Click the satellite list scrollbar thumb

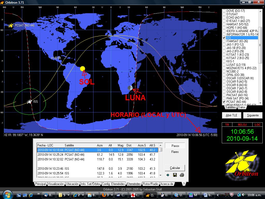click(x=260, y=45)
